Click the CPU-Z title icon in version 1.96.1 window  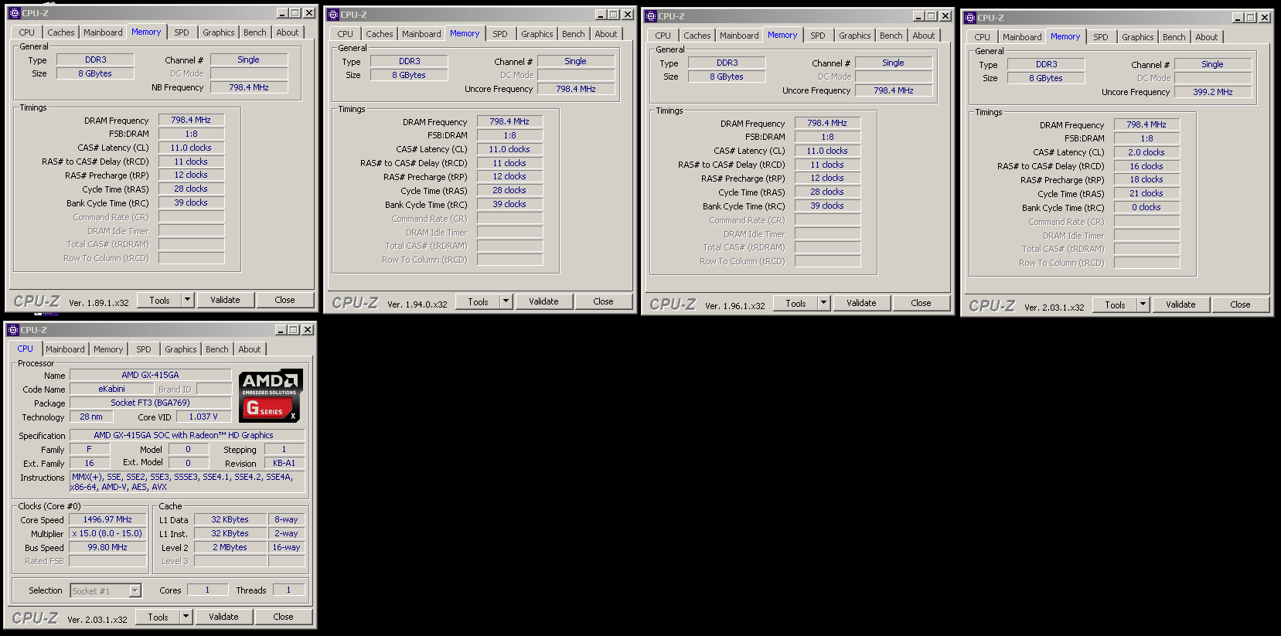coord(651,16)
